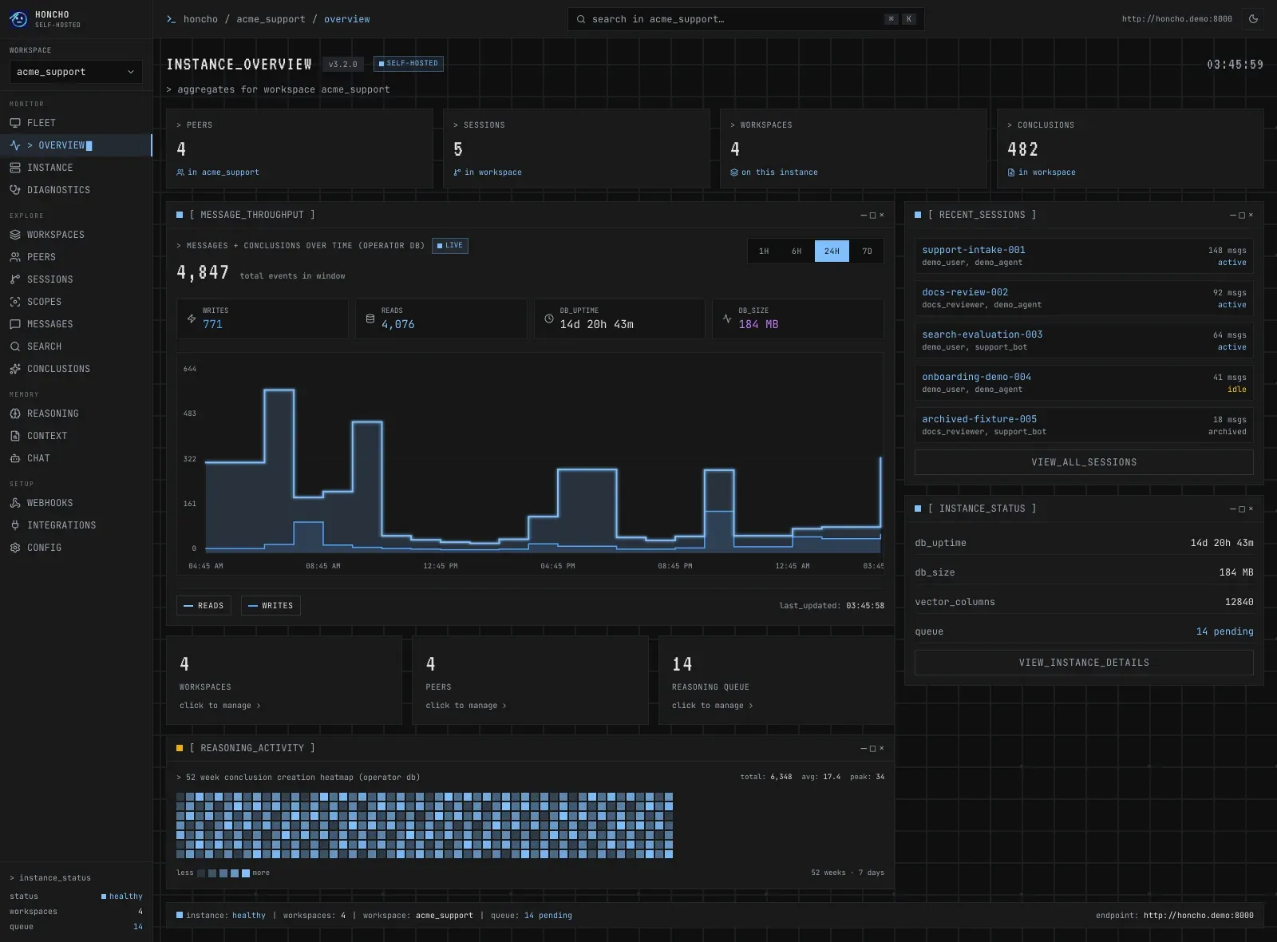
Task: Open search-evaluation-003 session
Action: pos(1084,341)
